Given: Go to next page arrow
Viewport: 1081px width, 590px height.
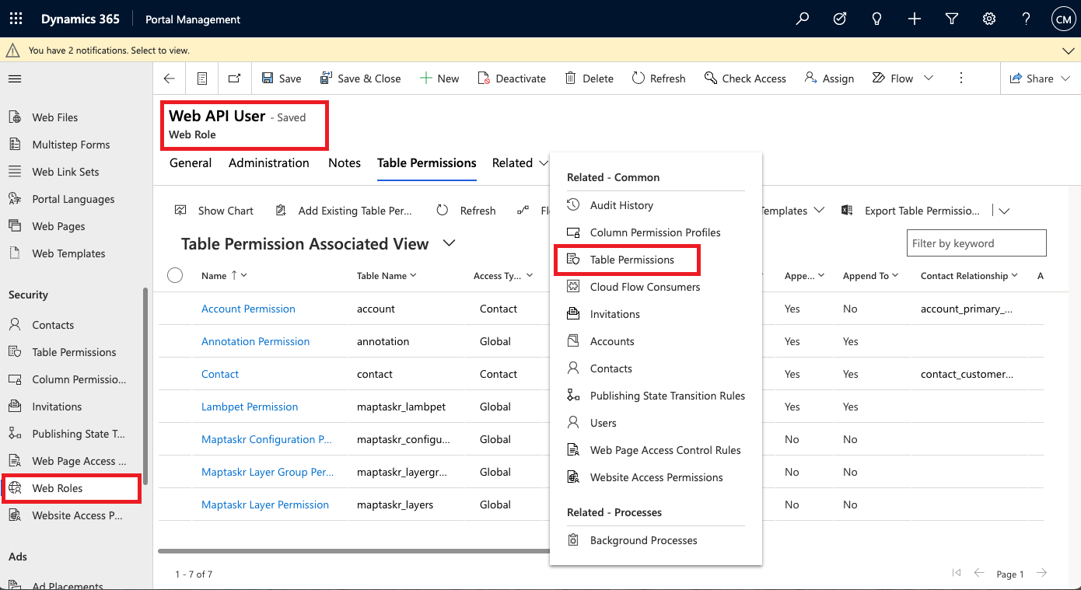Looking at the screenshot, I should (1041, 574).
